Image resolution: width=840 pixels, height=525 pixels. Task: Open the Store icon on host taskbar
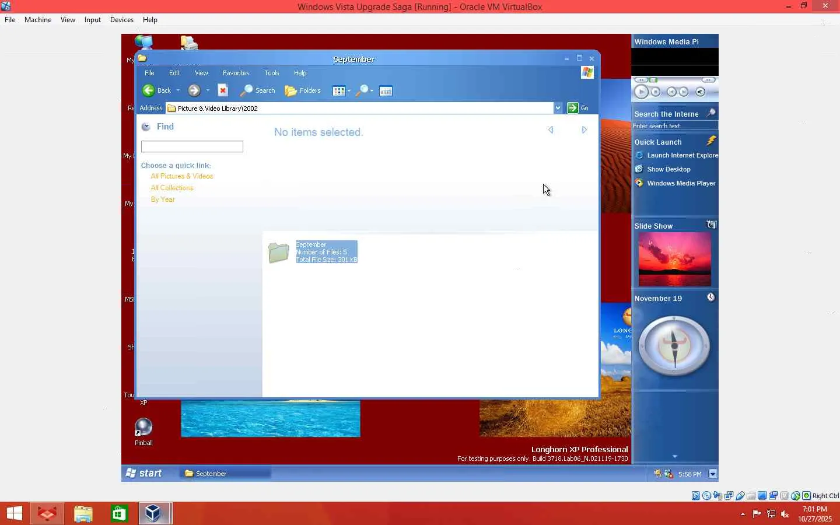(x=119, y=513)
